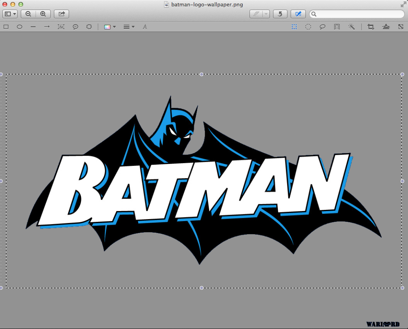408x329 pixels.
Task: Click the white BATMAN lettering in image
Action: point(194,190)
